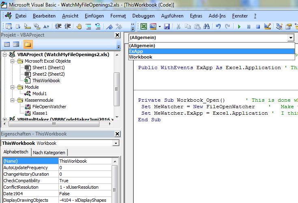The width and height of the screenshot is (298, 203).
Task: Open the Extras menu
Action: [x=196, y=16]
